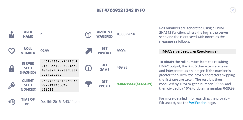Image resolution: width=243 pixels, height=120 pixels.
Task: Click the time of bet date text
Action: pos(60,102)
